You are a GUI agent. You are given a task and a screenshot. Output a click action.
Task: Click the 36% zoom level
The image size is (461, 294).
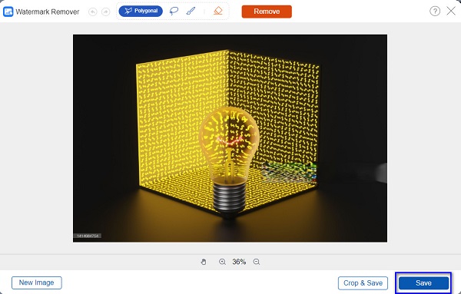pos(239,262)
